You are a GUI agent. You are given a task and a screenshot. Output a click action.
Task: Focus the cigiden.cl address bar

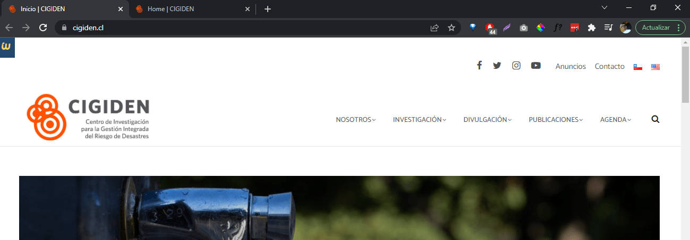258,28
